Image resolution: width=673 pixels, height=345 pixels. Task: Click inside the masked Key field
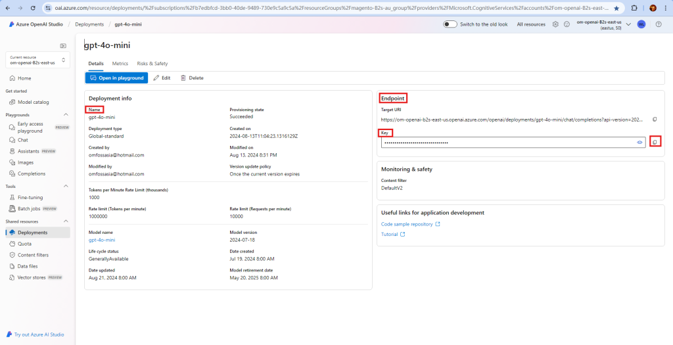coord(506,142)
